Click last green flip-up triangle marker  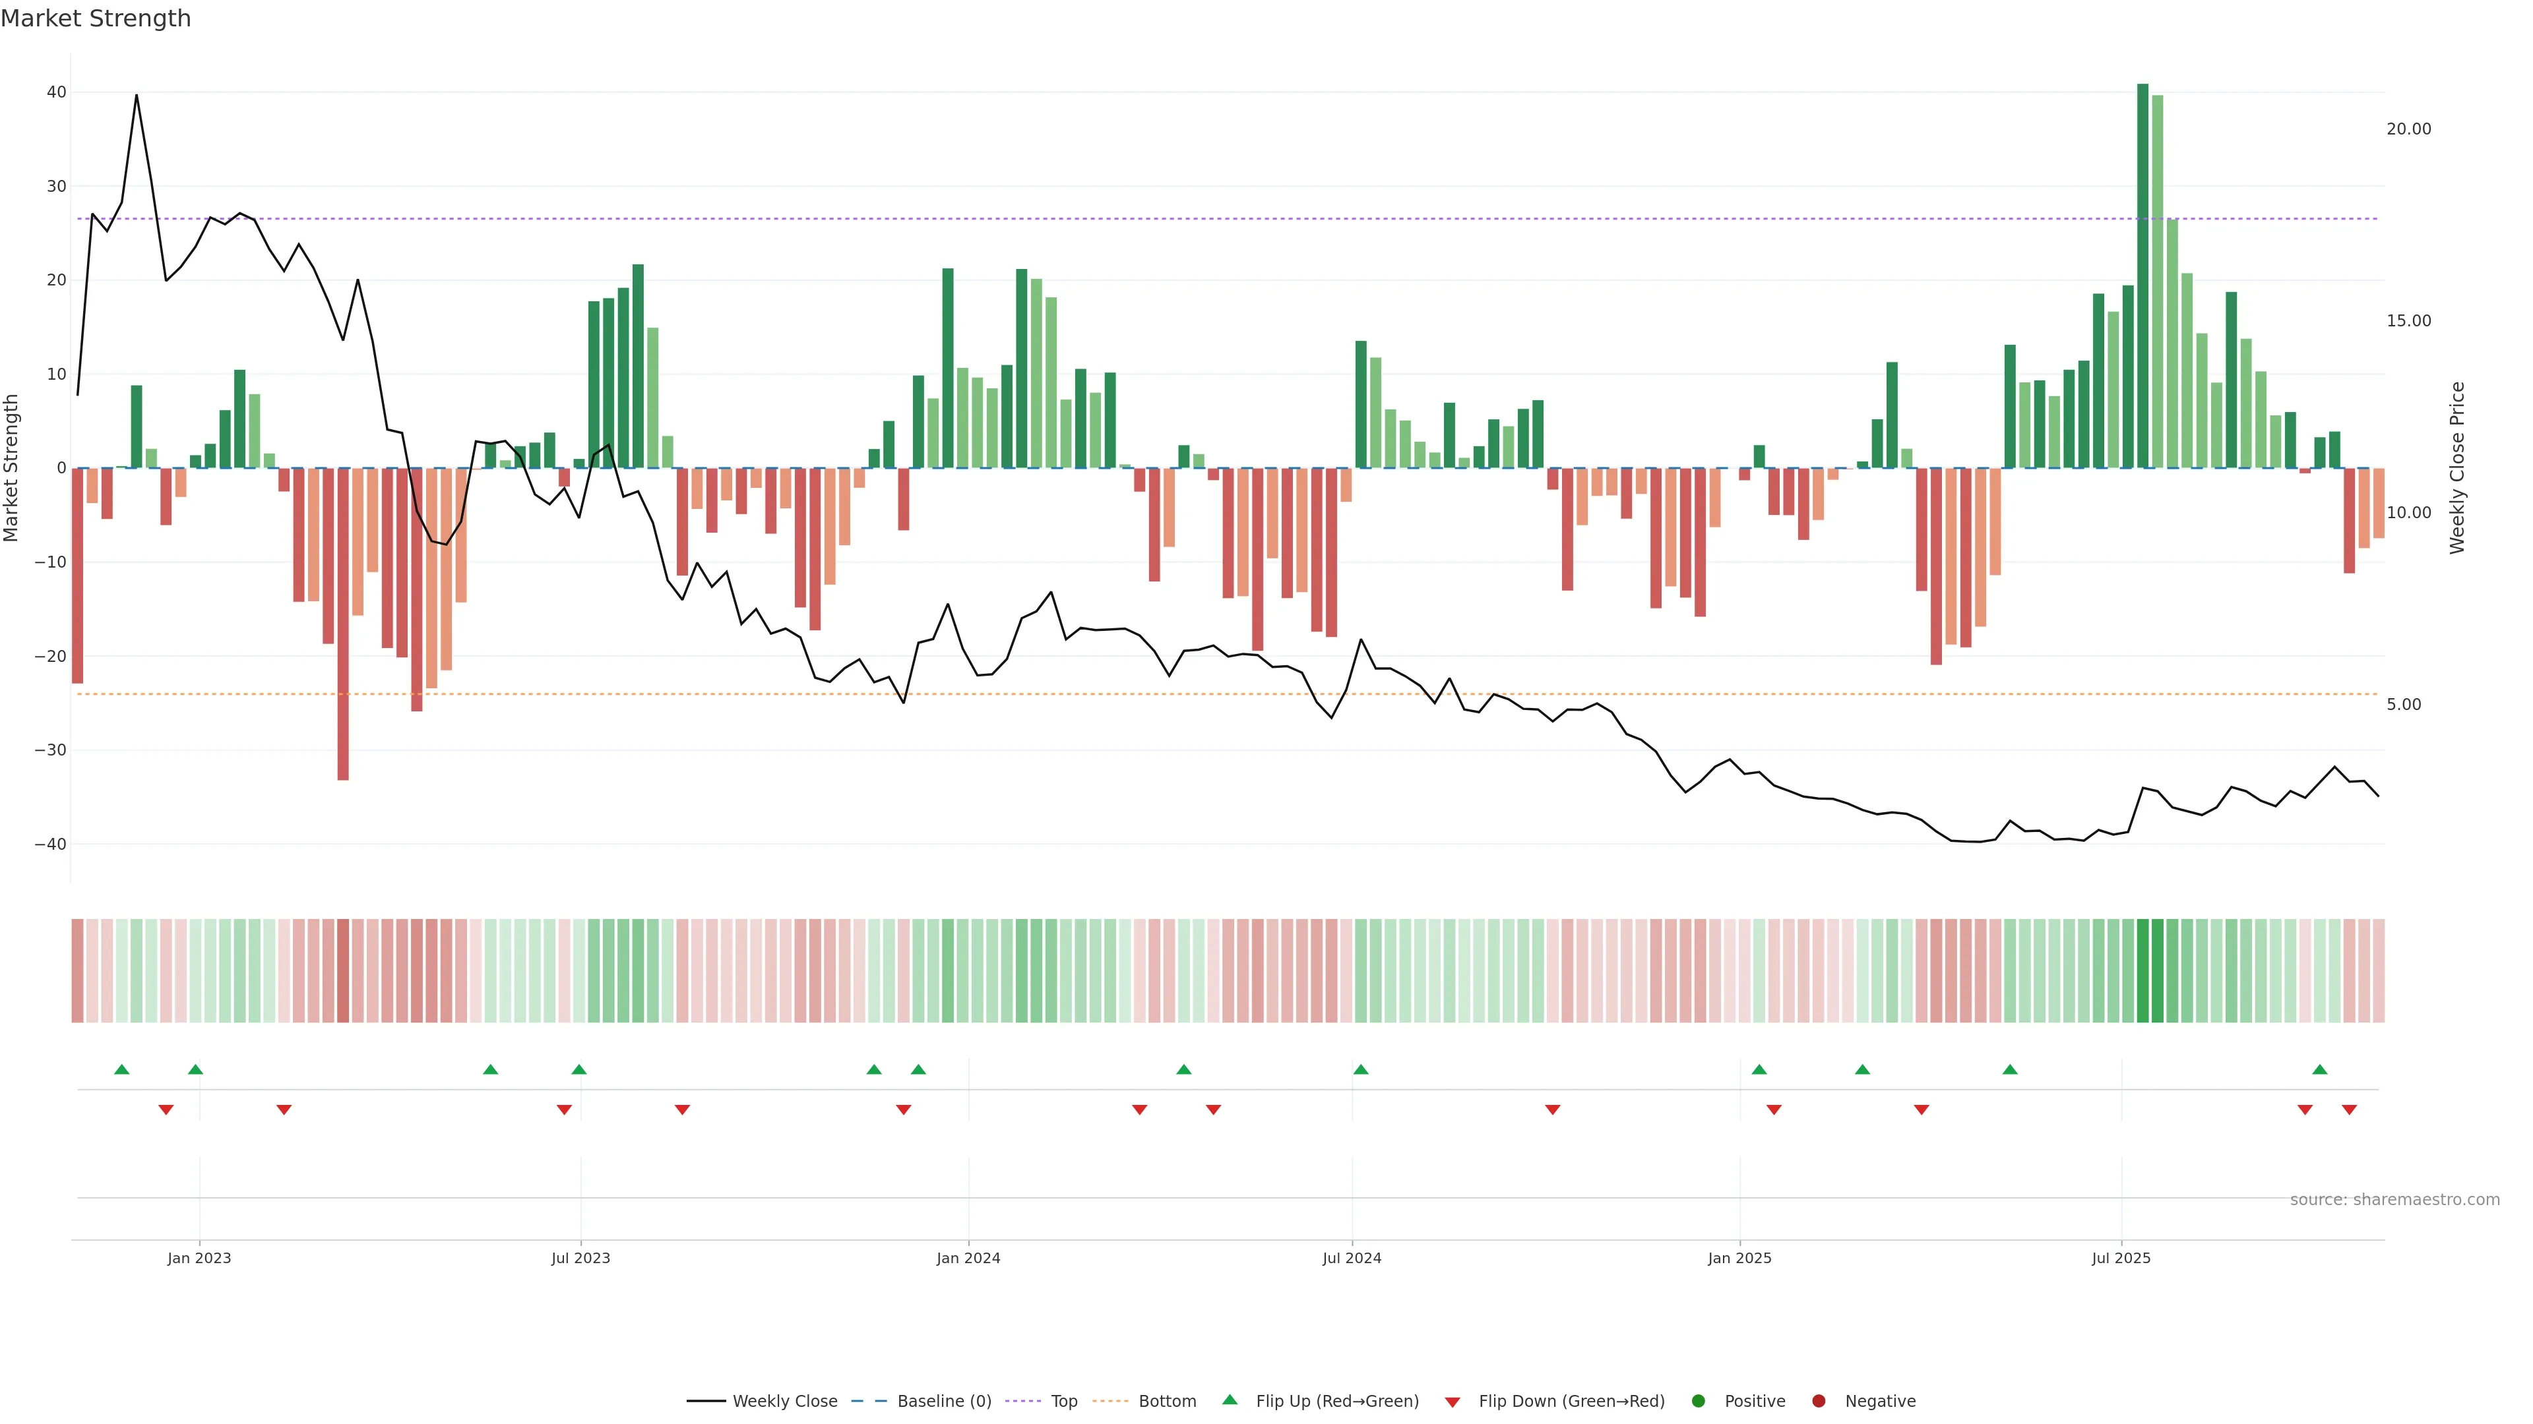[2320, 1069]
